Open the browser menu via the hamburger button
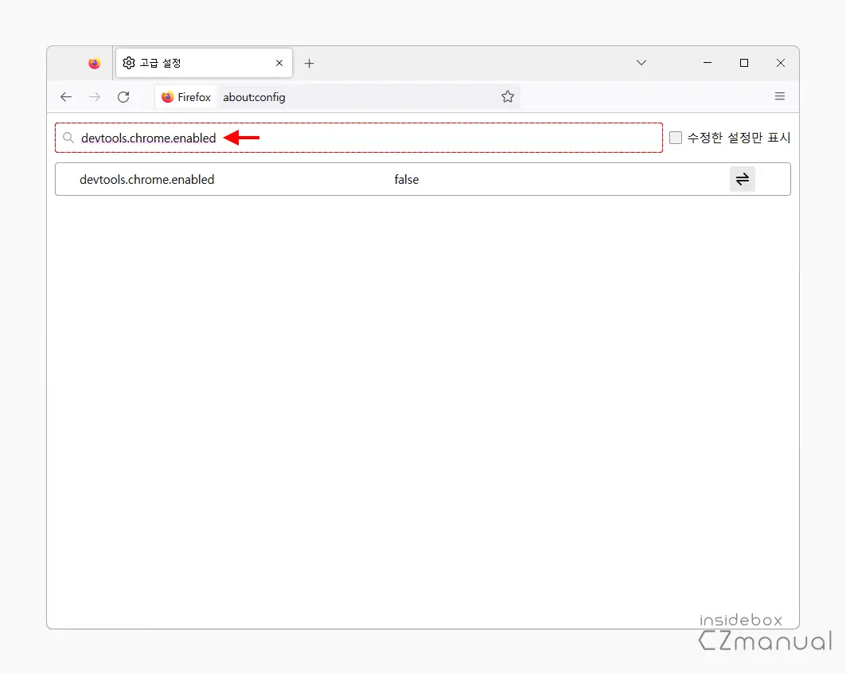Image resolution: width=846 pixels, height=674 pixels. (x=780, y=95)
